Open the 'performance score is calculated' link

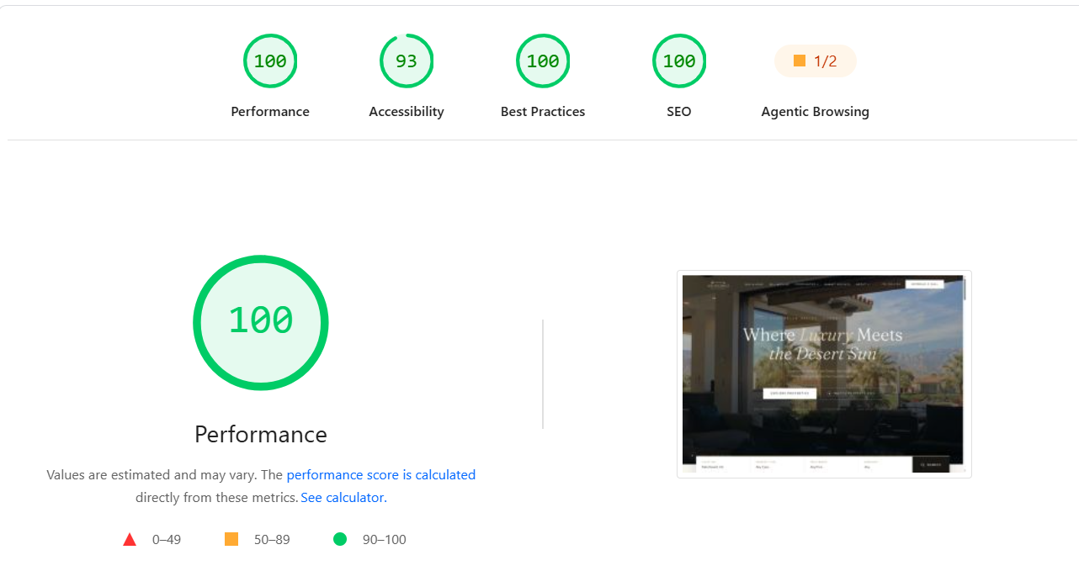[381, 475]
